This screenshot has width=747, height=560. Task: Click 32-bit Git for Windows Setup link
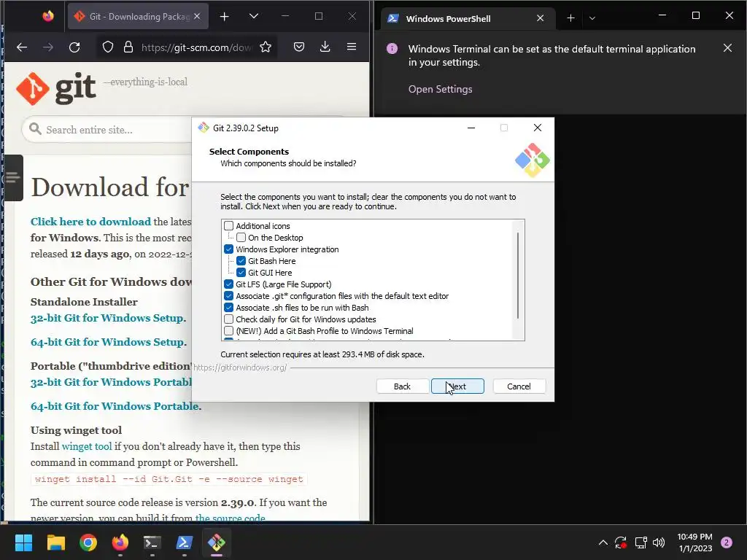click(x=108, y=318)
